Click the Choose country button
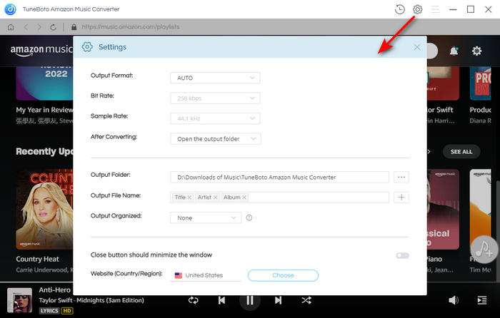Image resolution: width=500 pixels, height=318 pixels. coord(283,275)
